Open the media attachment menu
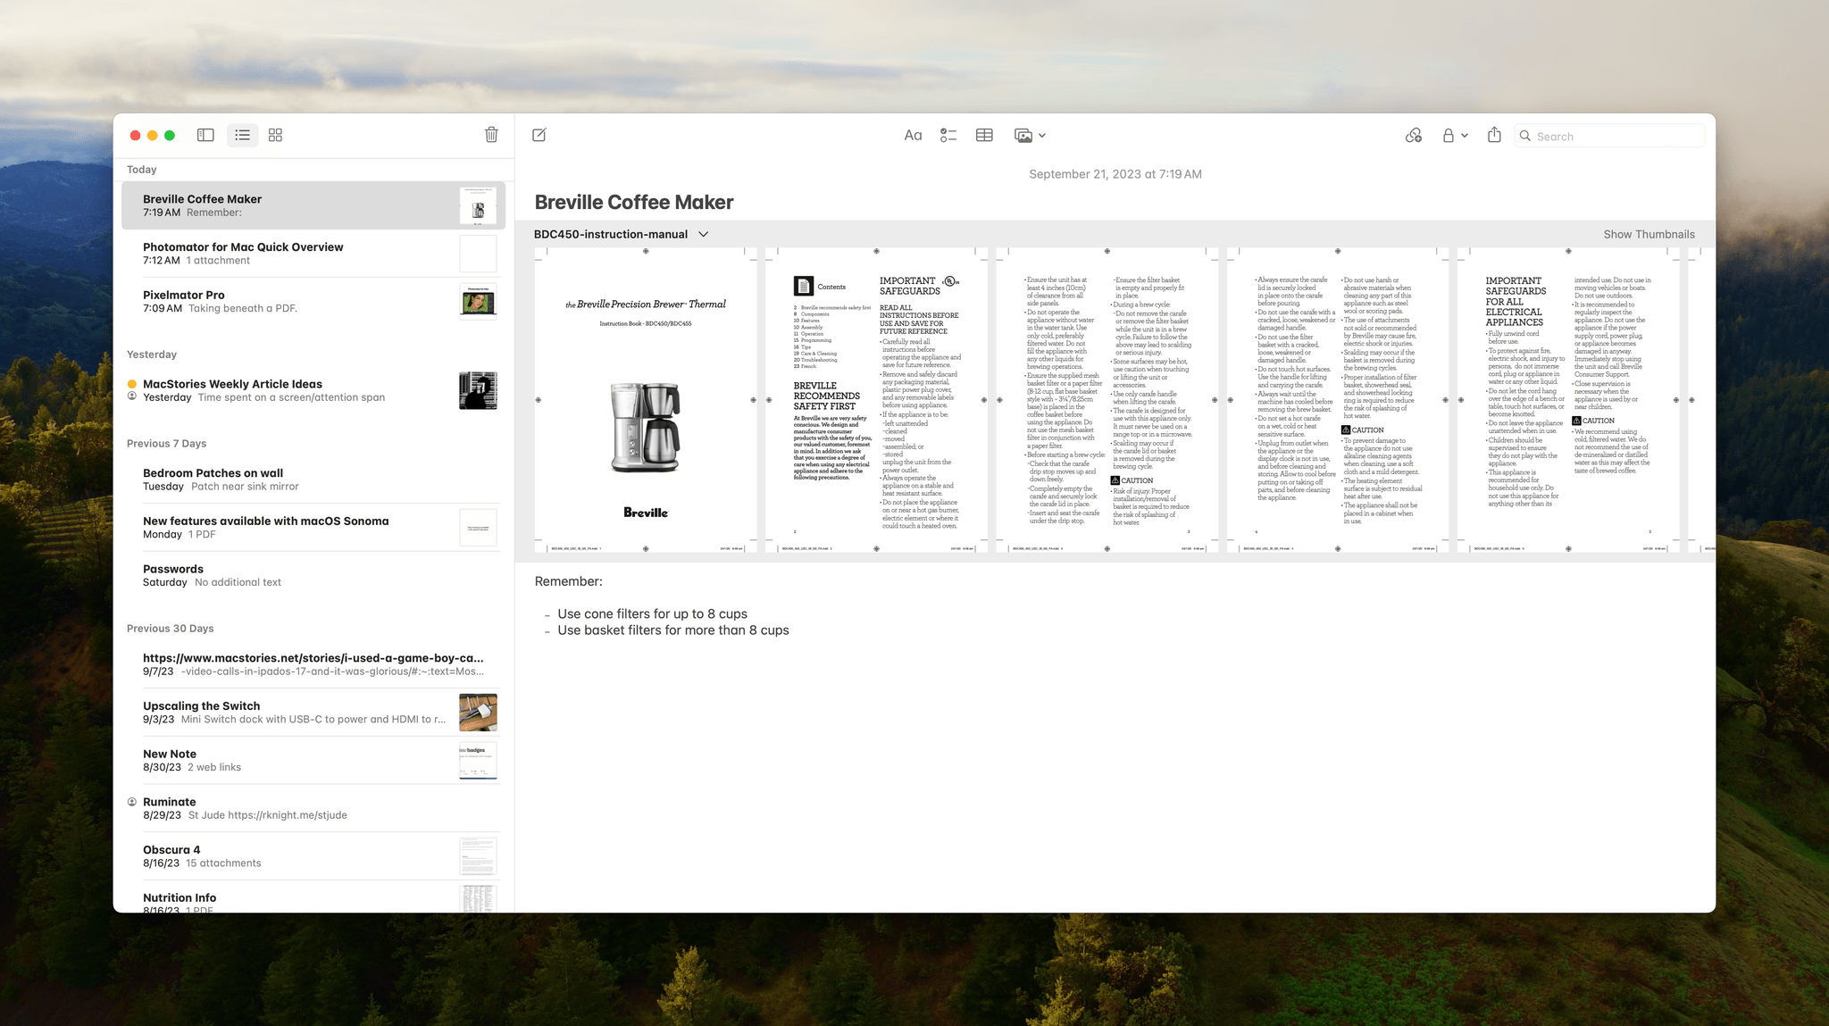Screen dimensions: 1829x1026 pyautogui.click(x=1030, y=136)
